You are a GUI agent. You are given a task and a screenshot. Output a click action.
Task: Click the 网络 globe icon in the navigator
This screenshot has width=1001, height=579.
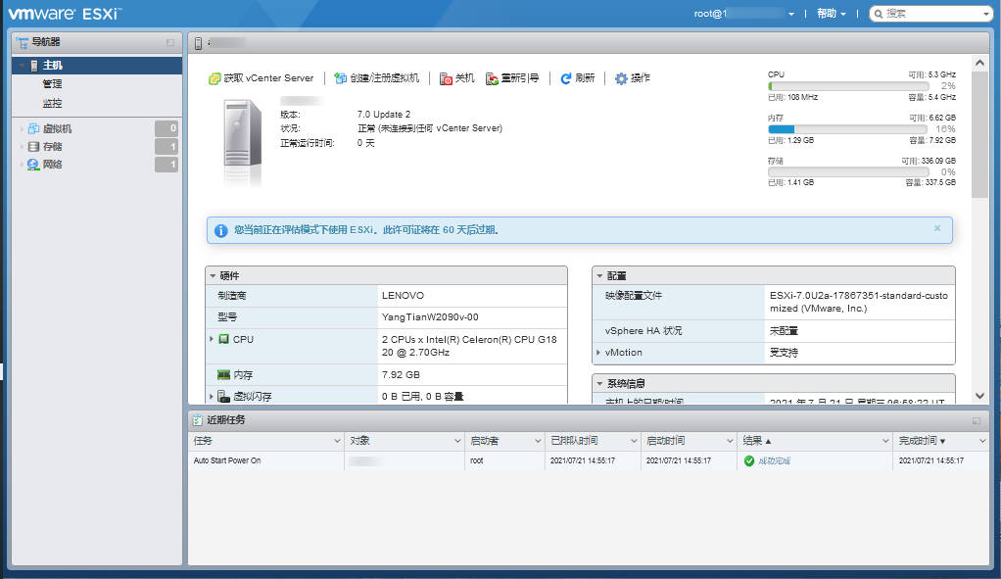[x=33, y=164]
